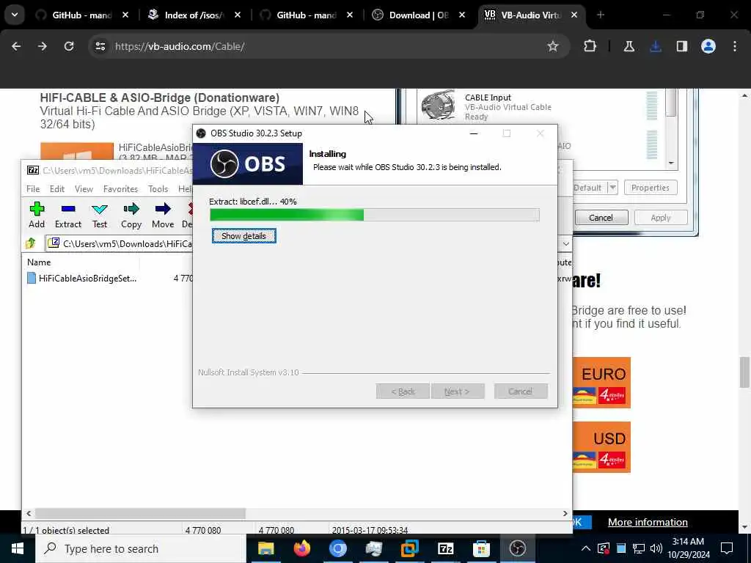Open a new browser tab
Screen dimensions: 751x563
click(x=600, y=15)
